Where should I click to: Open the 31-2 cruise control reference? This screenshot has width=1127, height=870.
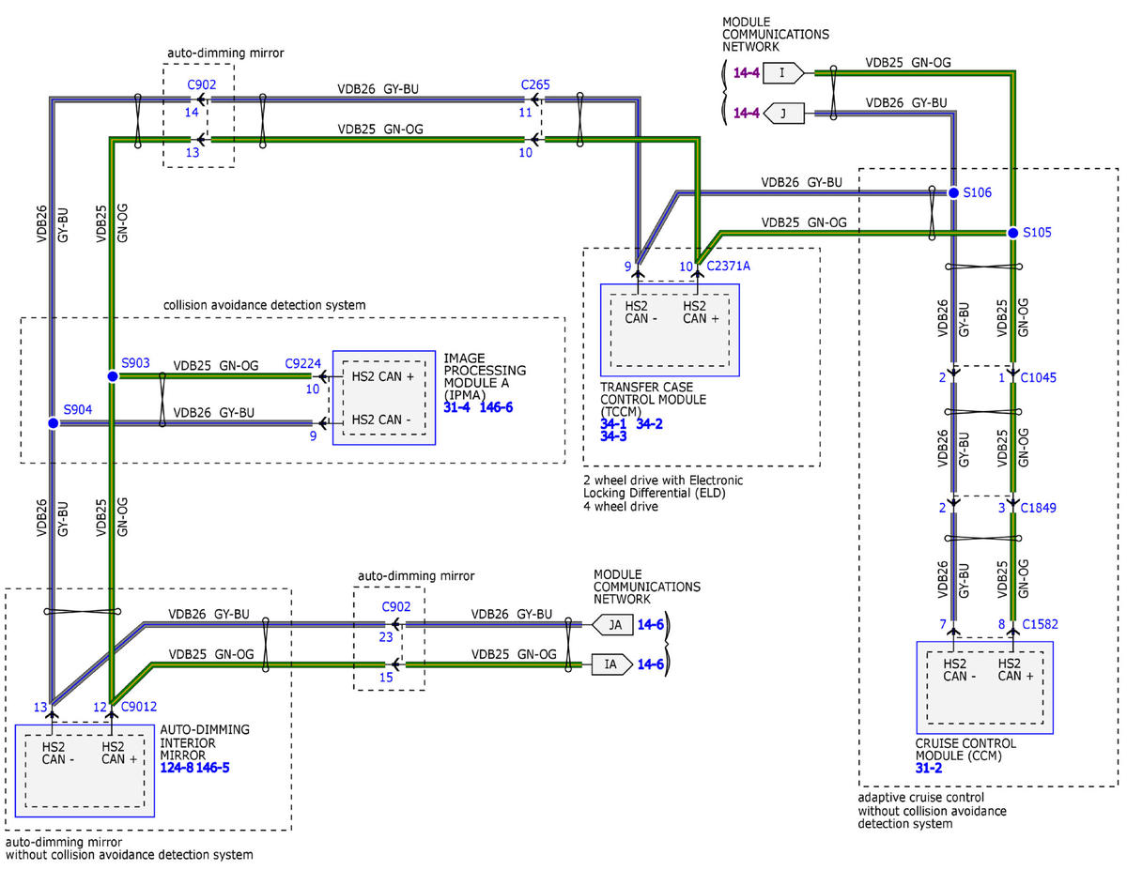pos(929,768)
